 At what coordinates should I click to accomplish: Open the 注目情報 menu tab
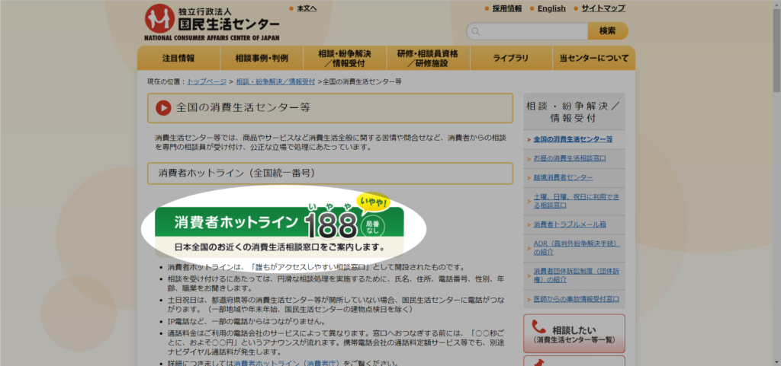coord(178,58)
